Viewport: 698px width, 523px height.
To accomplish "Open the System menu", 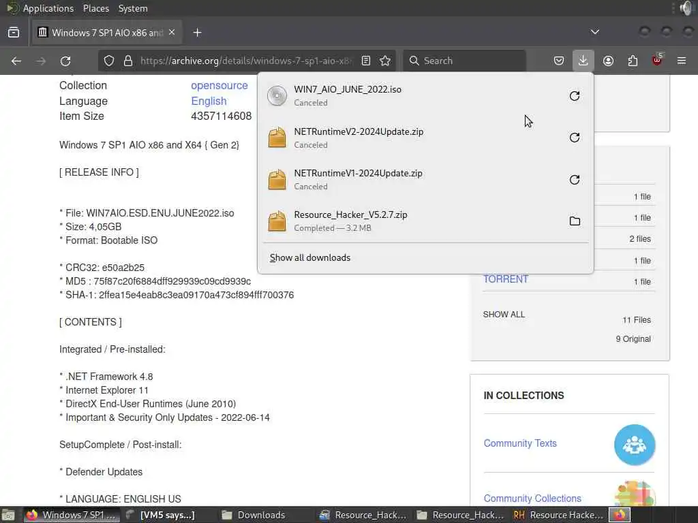I will click(133, 8).
